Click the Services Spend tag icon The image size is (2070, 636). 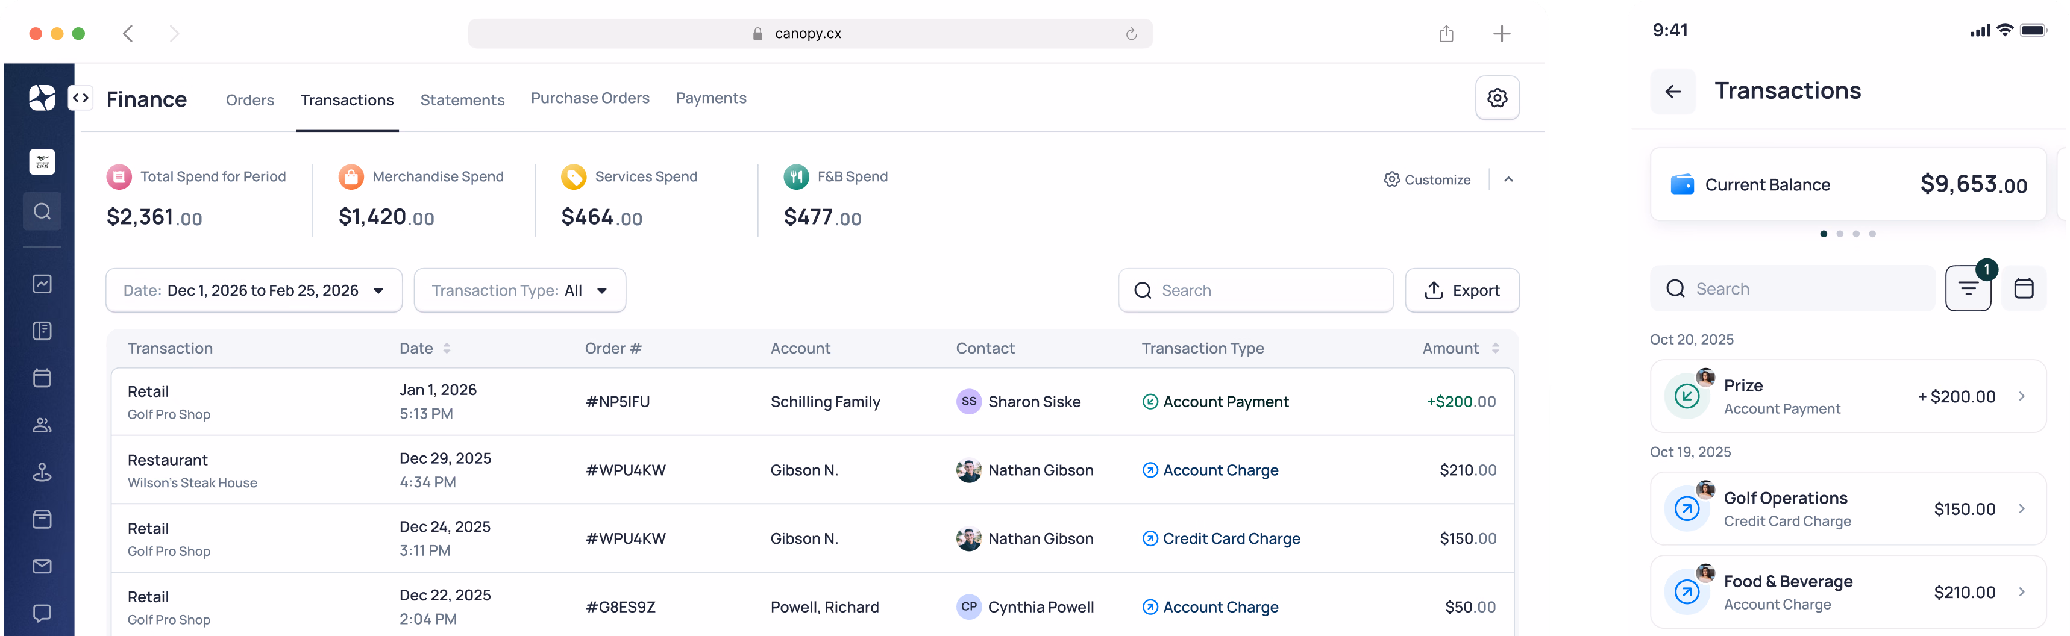pyautogui.click(x=574, y=176)
